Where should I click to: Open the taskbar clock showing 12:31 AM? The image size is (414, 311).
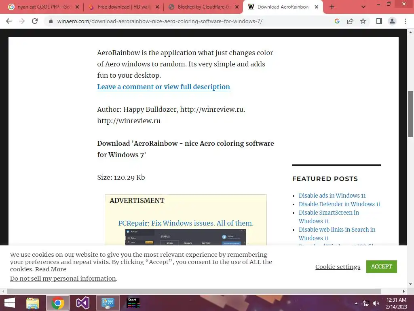click(x=396, y=303)
